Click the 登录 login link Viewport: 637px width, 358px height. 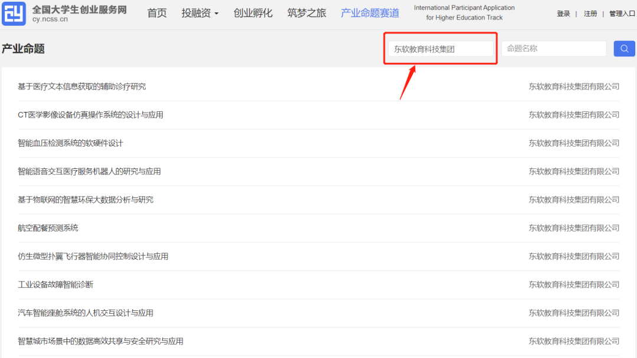pos(563,14)
